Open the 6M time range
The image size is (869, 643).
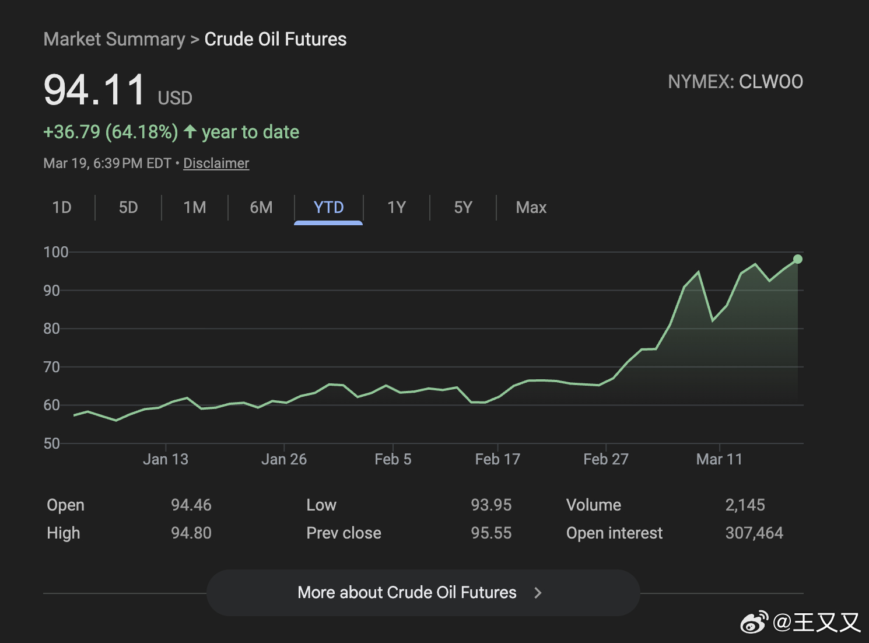coord(261,208)
